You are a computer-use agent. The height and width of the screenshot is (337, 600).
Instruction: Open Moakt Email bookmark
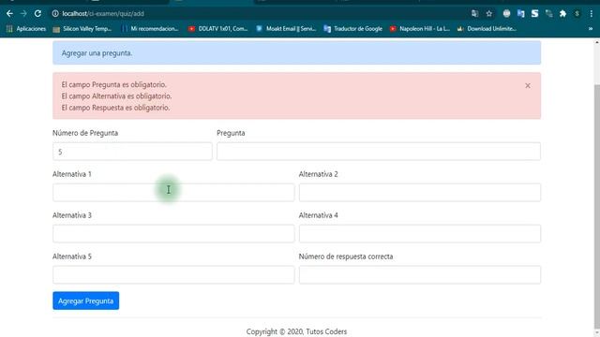tap(286, 29)
